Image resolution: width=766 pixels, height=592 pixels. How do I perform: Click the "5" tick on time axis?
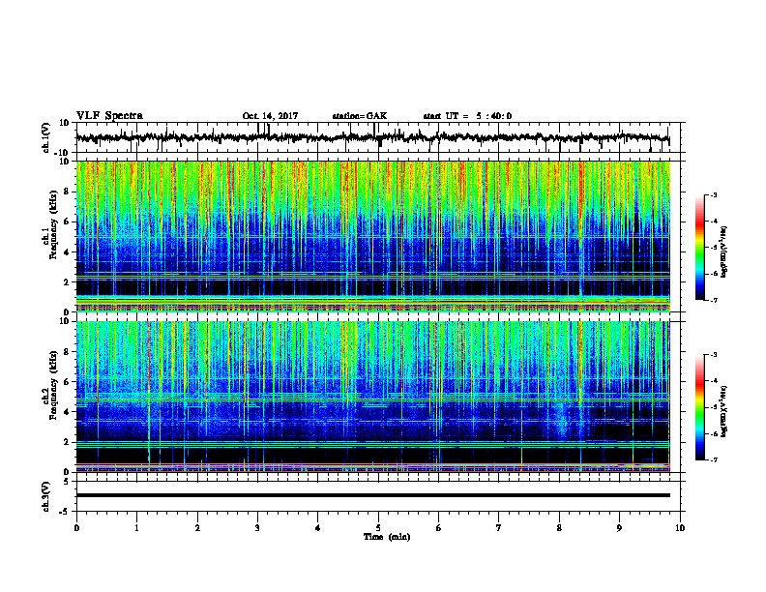tap(378, 528)
